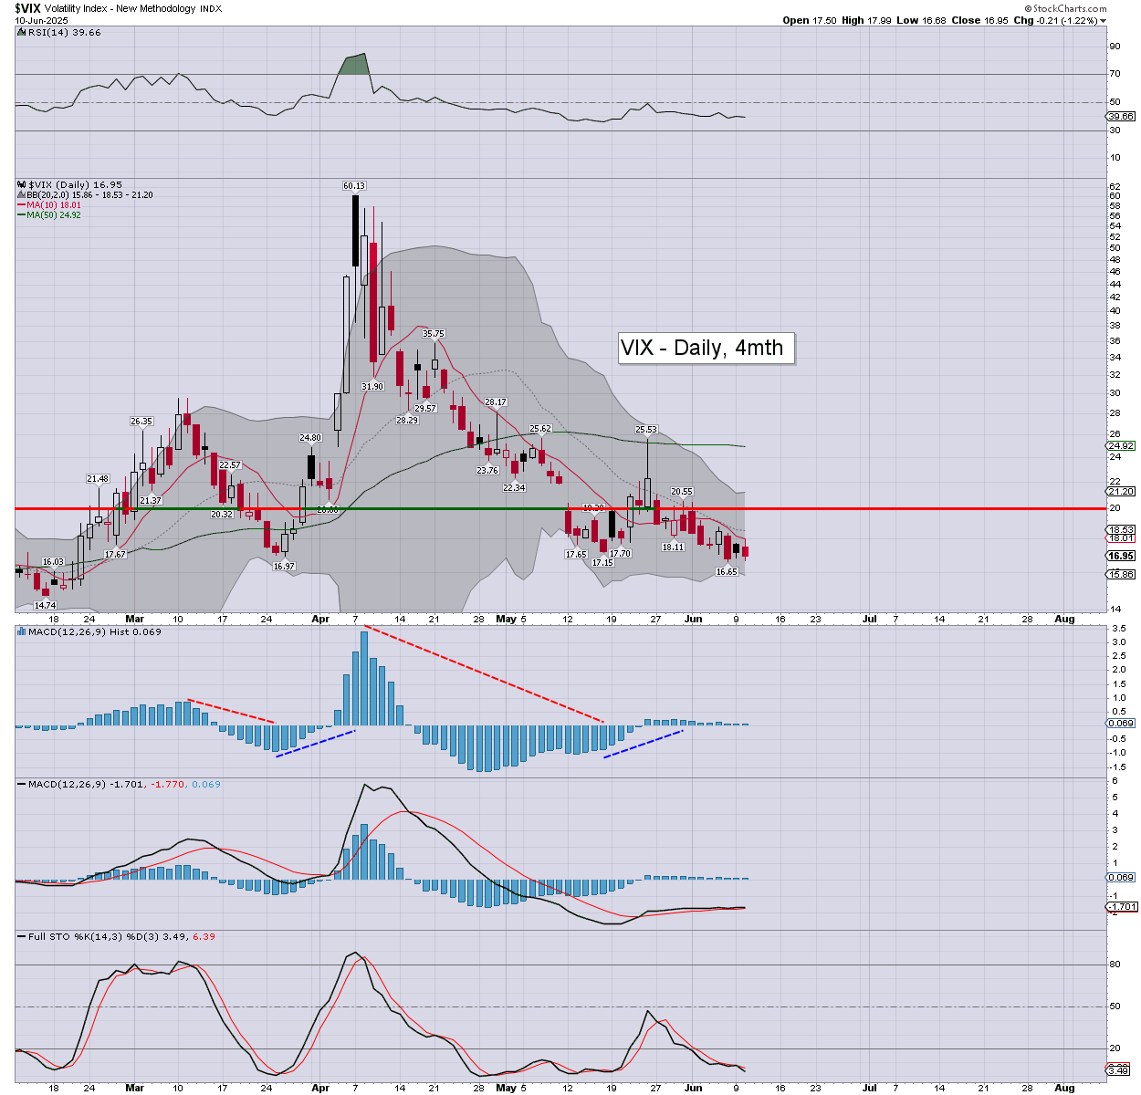Viewport: 1141px width, 1095px height.
Task: Click the green MA(50) legend line marker
Action: click(x=21, y=215)
